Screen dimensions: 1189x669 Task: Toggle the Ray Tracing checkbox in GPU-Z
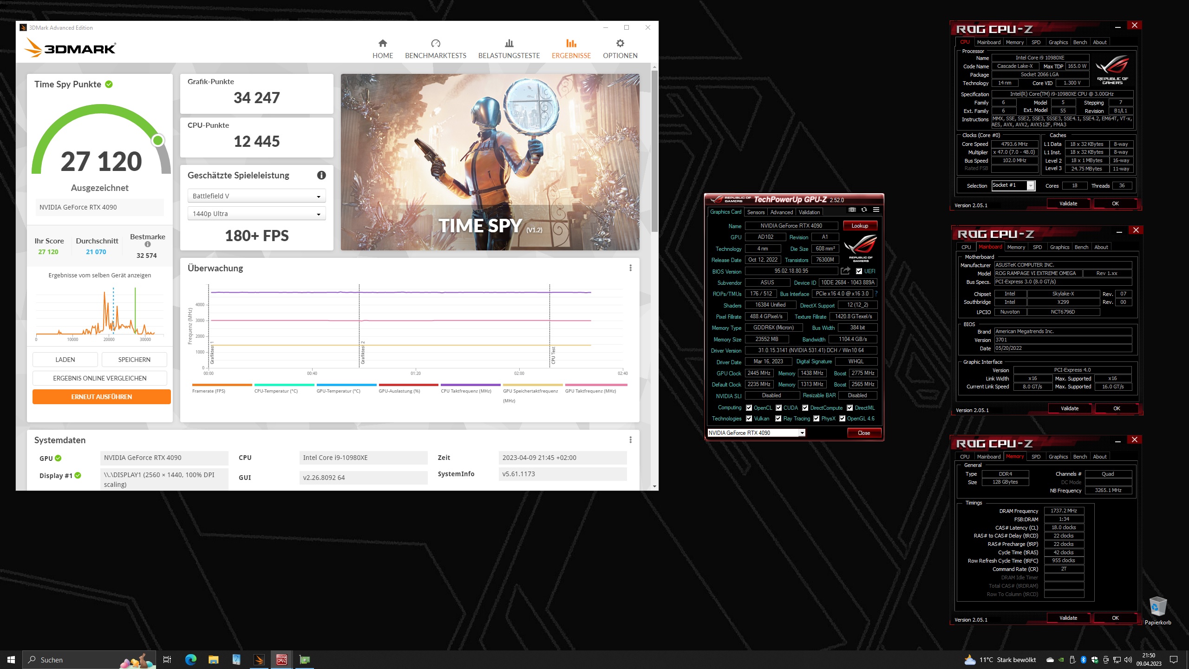778,419
